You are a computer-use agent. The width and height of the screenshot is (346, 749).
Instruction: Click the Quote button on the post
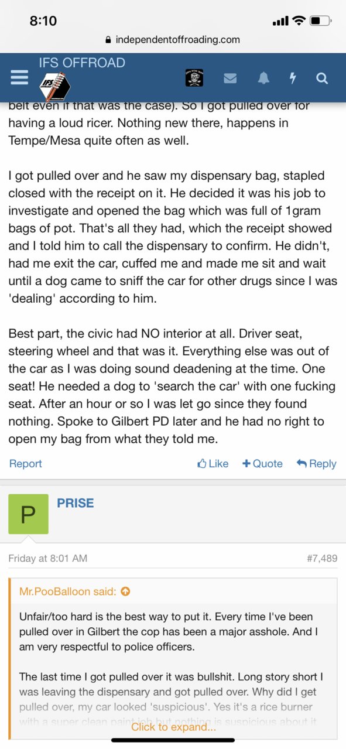pyautogui.click(x=262, y=463)
